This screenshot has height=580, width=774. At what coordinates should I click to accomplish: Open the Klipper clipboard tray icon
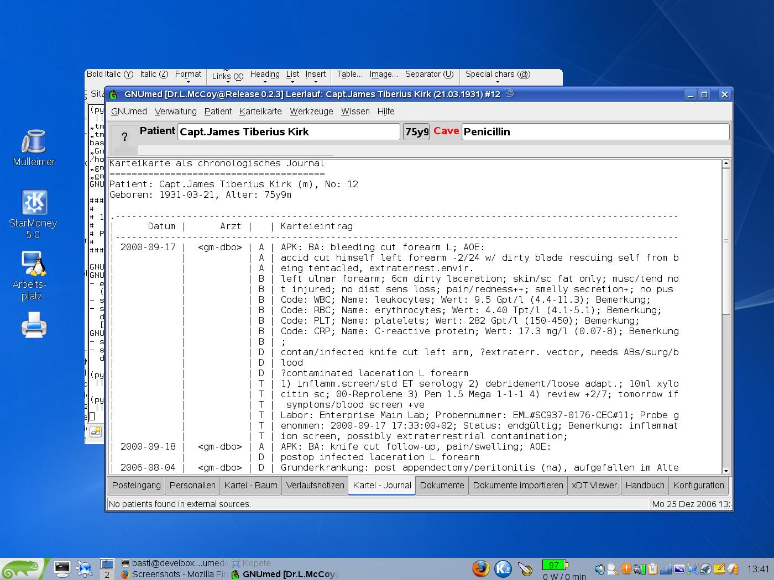652,568
